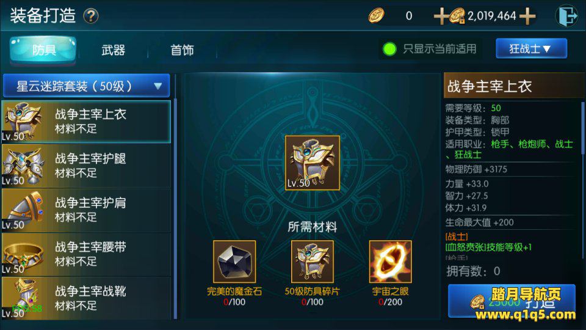The height and width of the screenshot is (330, 586).
Task: Toggle 只显示当前适用 green indicator
Action: (389, 49)
